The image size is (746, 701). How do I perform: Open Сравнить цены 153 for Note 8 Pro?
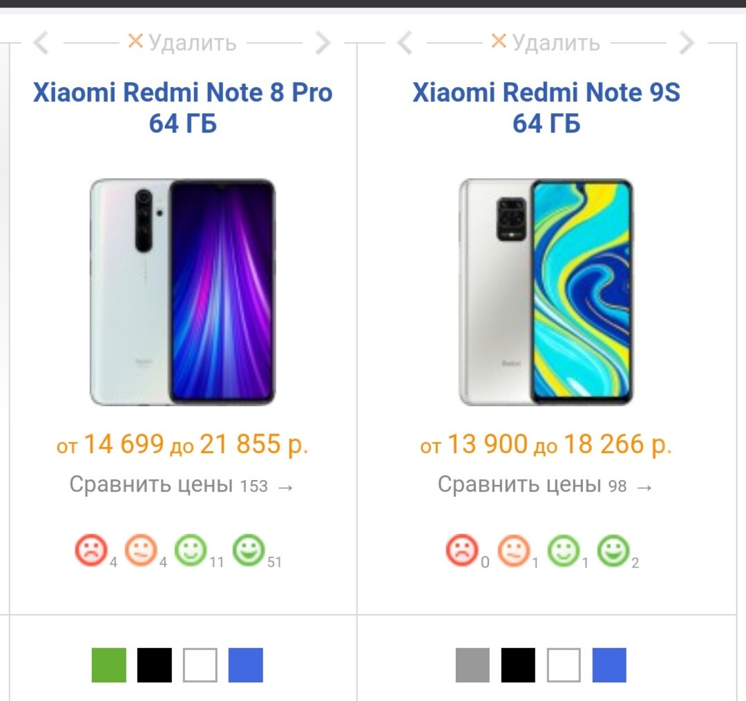181,485
